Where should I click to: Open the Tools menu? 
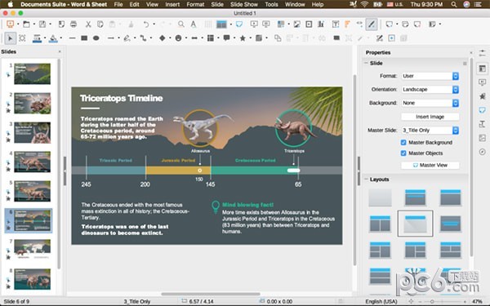pos(271,4)
